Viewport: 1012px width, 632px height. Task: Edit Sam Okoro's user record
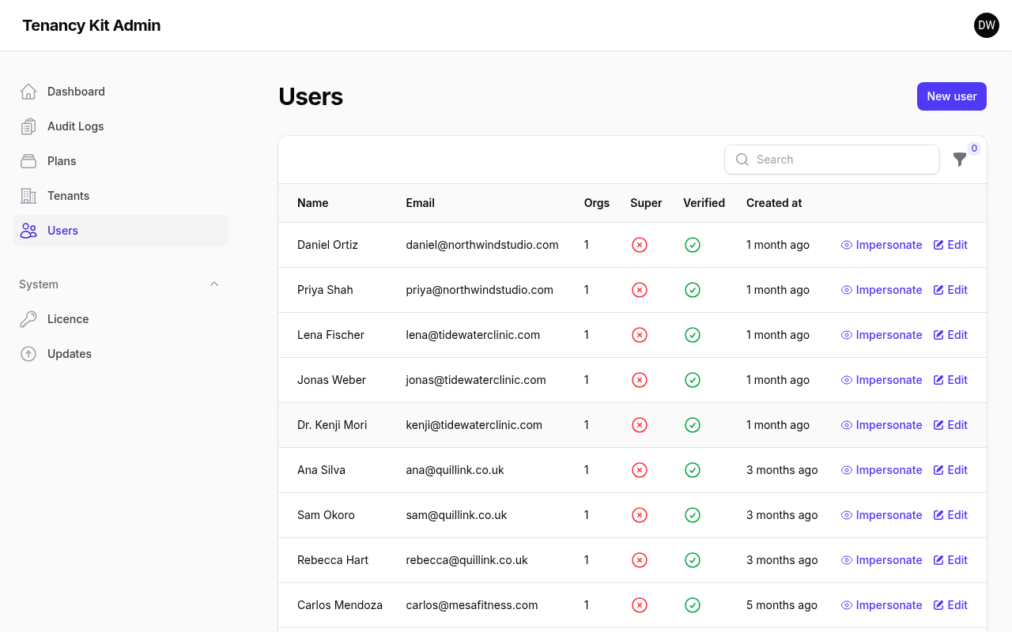[950, 515]
